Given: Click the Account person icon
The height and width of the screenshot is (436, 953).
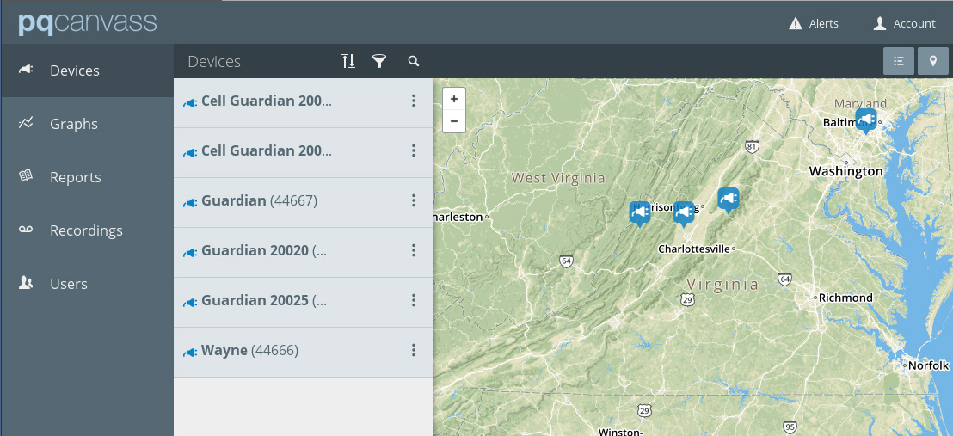Looking at the screenshot, I should pos(879,24).
